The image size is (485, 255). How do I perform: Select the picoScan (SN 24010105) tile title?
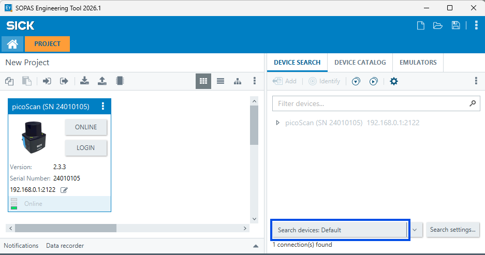point(51,107)
